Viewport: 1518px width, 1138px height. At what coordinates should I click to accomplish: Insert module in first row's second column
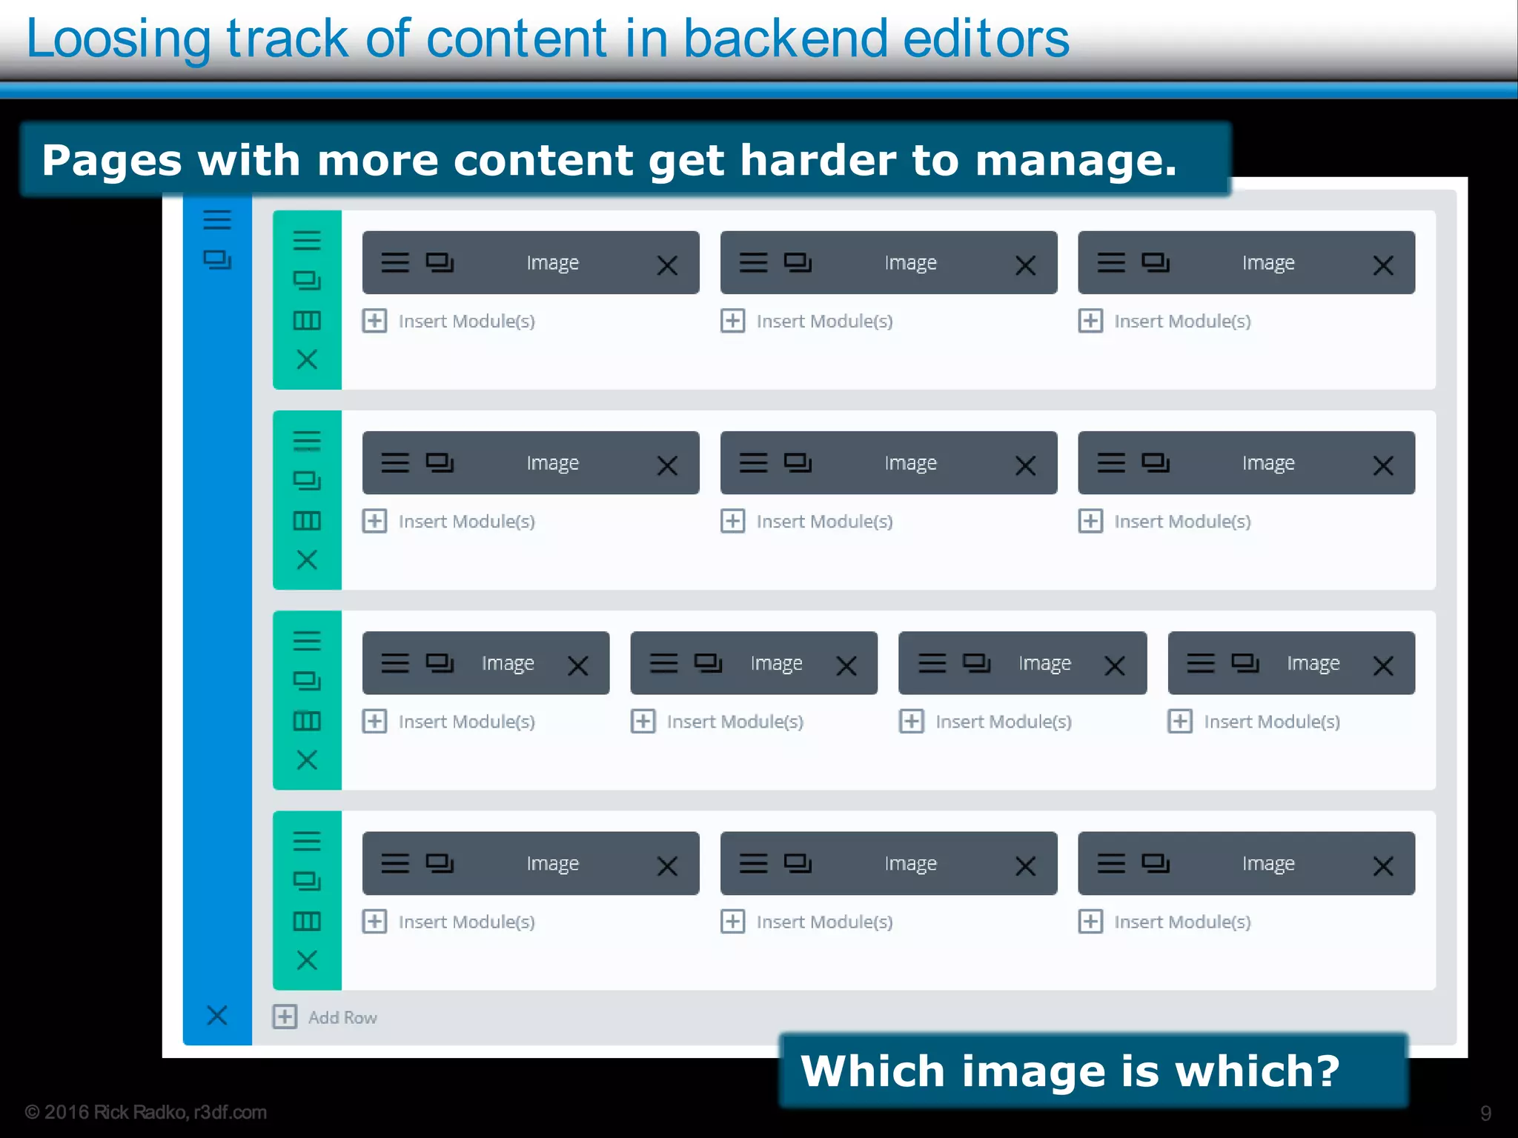807,321
